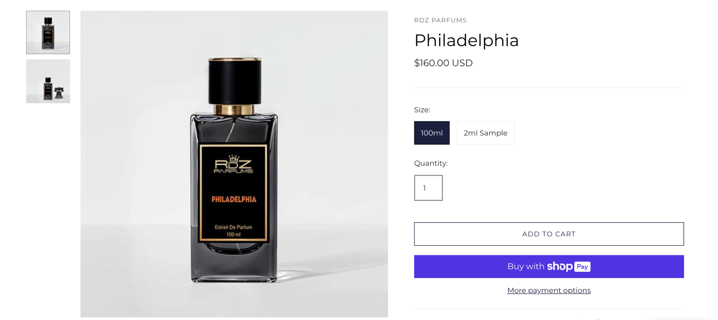Select the 100ml size option
The width and height of the screenshot is (718, 320).
432,133
